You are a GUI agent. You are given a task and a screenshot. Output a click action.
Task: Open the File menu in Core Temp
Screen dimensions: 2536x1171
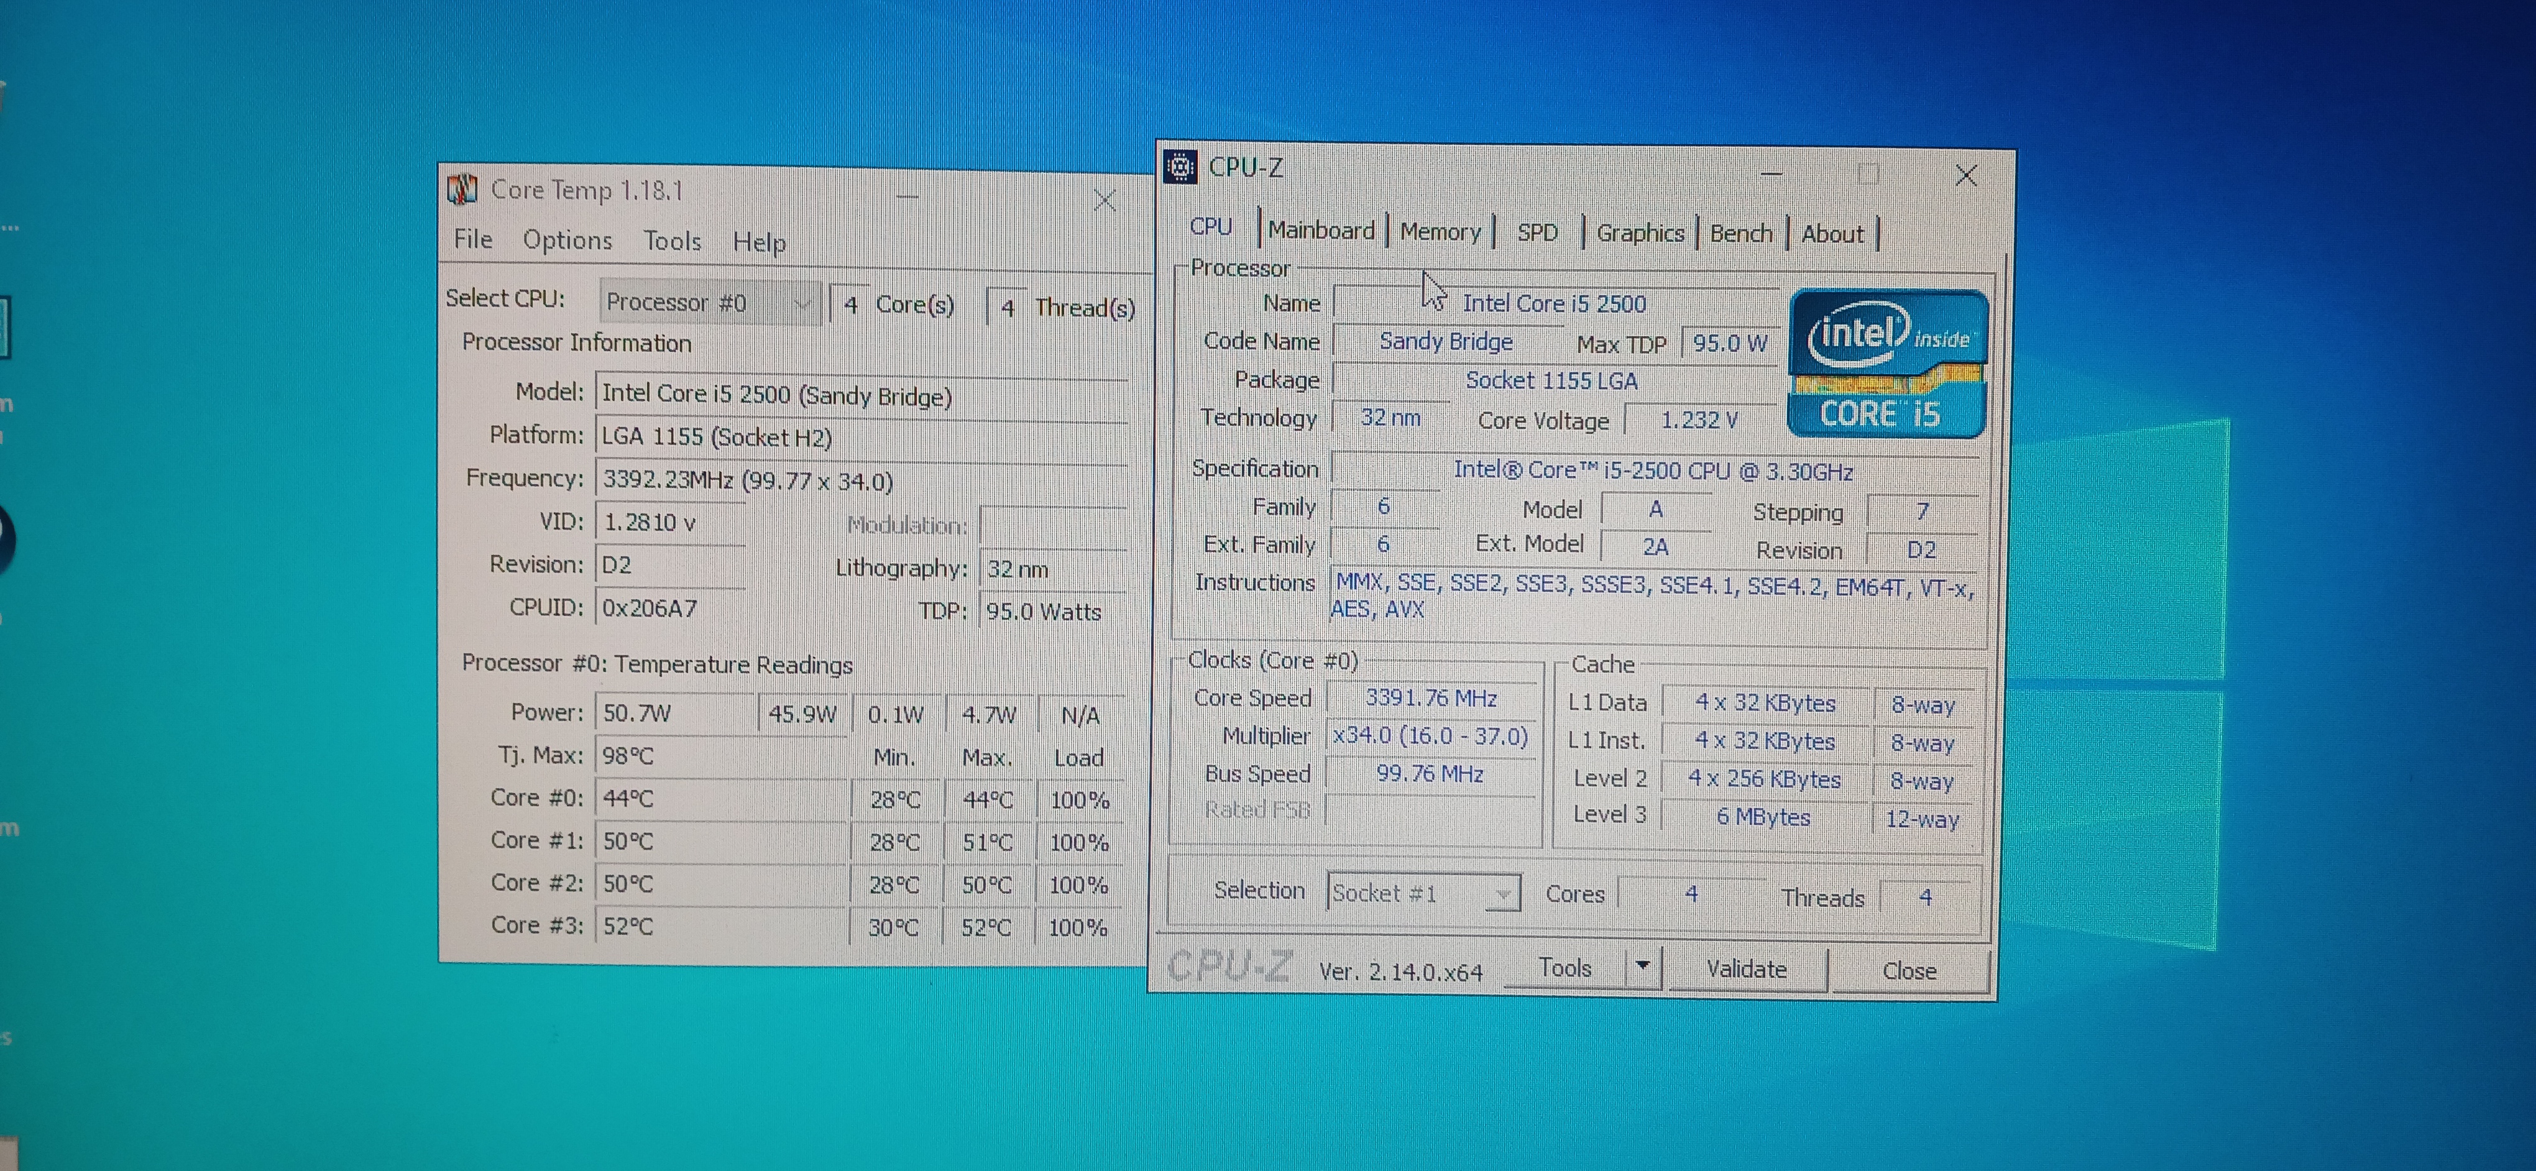[x=472, y=239]
